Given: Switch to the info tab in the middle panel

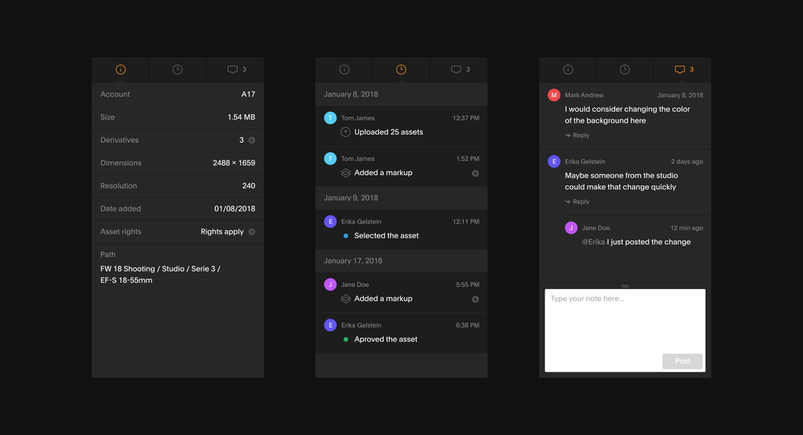Looking at the screenshot, I should pos(344,70).
